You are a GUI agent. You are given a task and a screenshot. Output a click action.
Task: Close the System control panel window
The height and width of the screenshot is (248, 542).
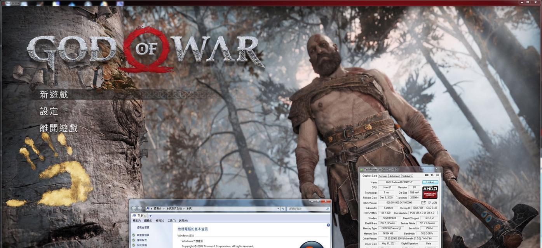[325, 201]
